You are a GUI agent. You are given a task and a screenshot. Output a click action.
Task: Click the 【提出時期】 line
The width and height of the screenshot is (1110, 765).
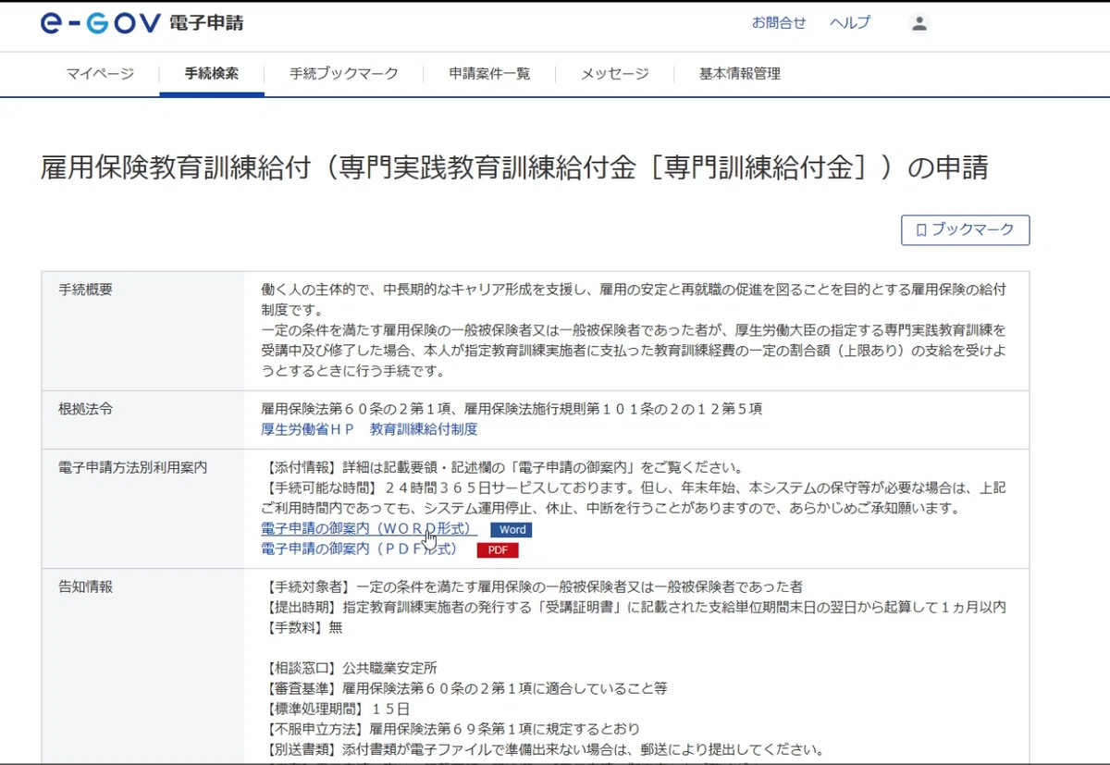(634, 608)
